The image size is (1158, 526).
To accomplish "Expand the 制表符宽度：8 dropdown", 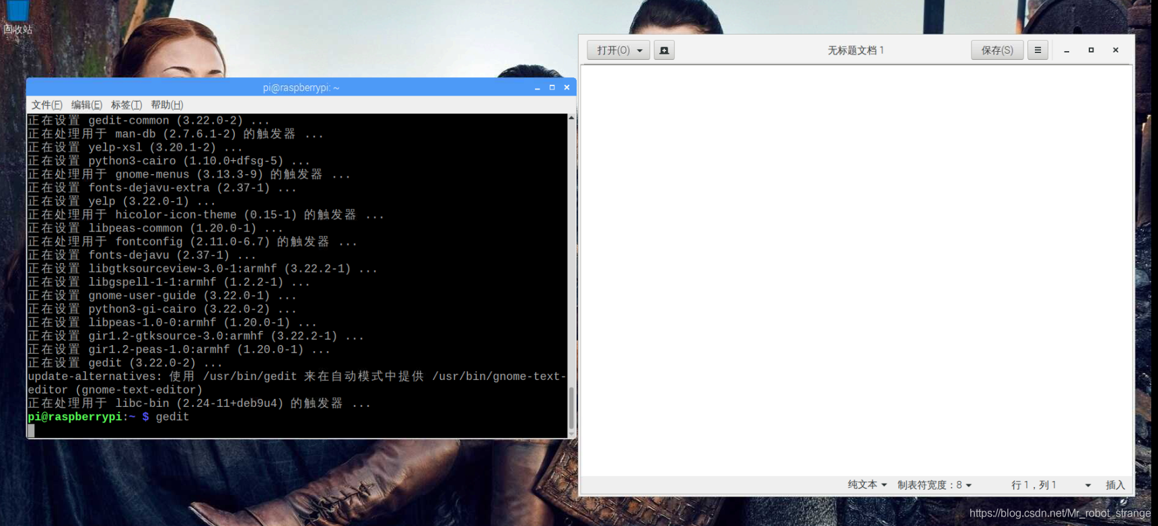I will (x=935, y=485).
